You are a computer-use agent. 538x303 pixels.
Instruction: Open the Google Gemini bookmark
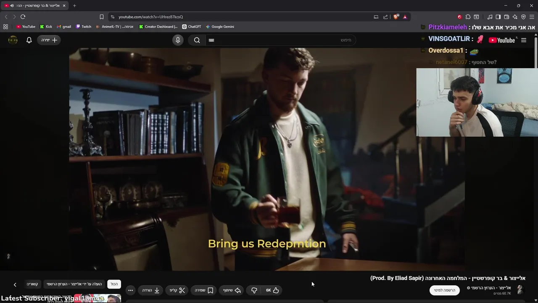[x=220, y=27]
